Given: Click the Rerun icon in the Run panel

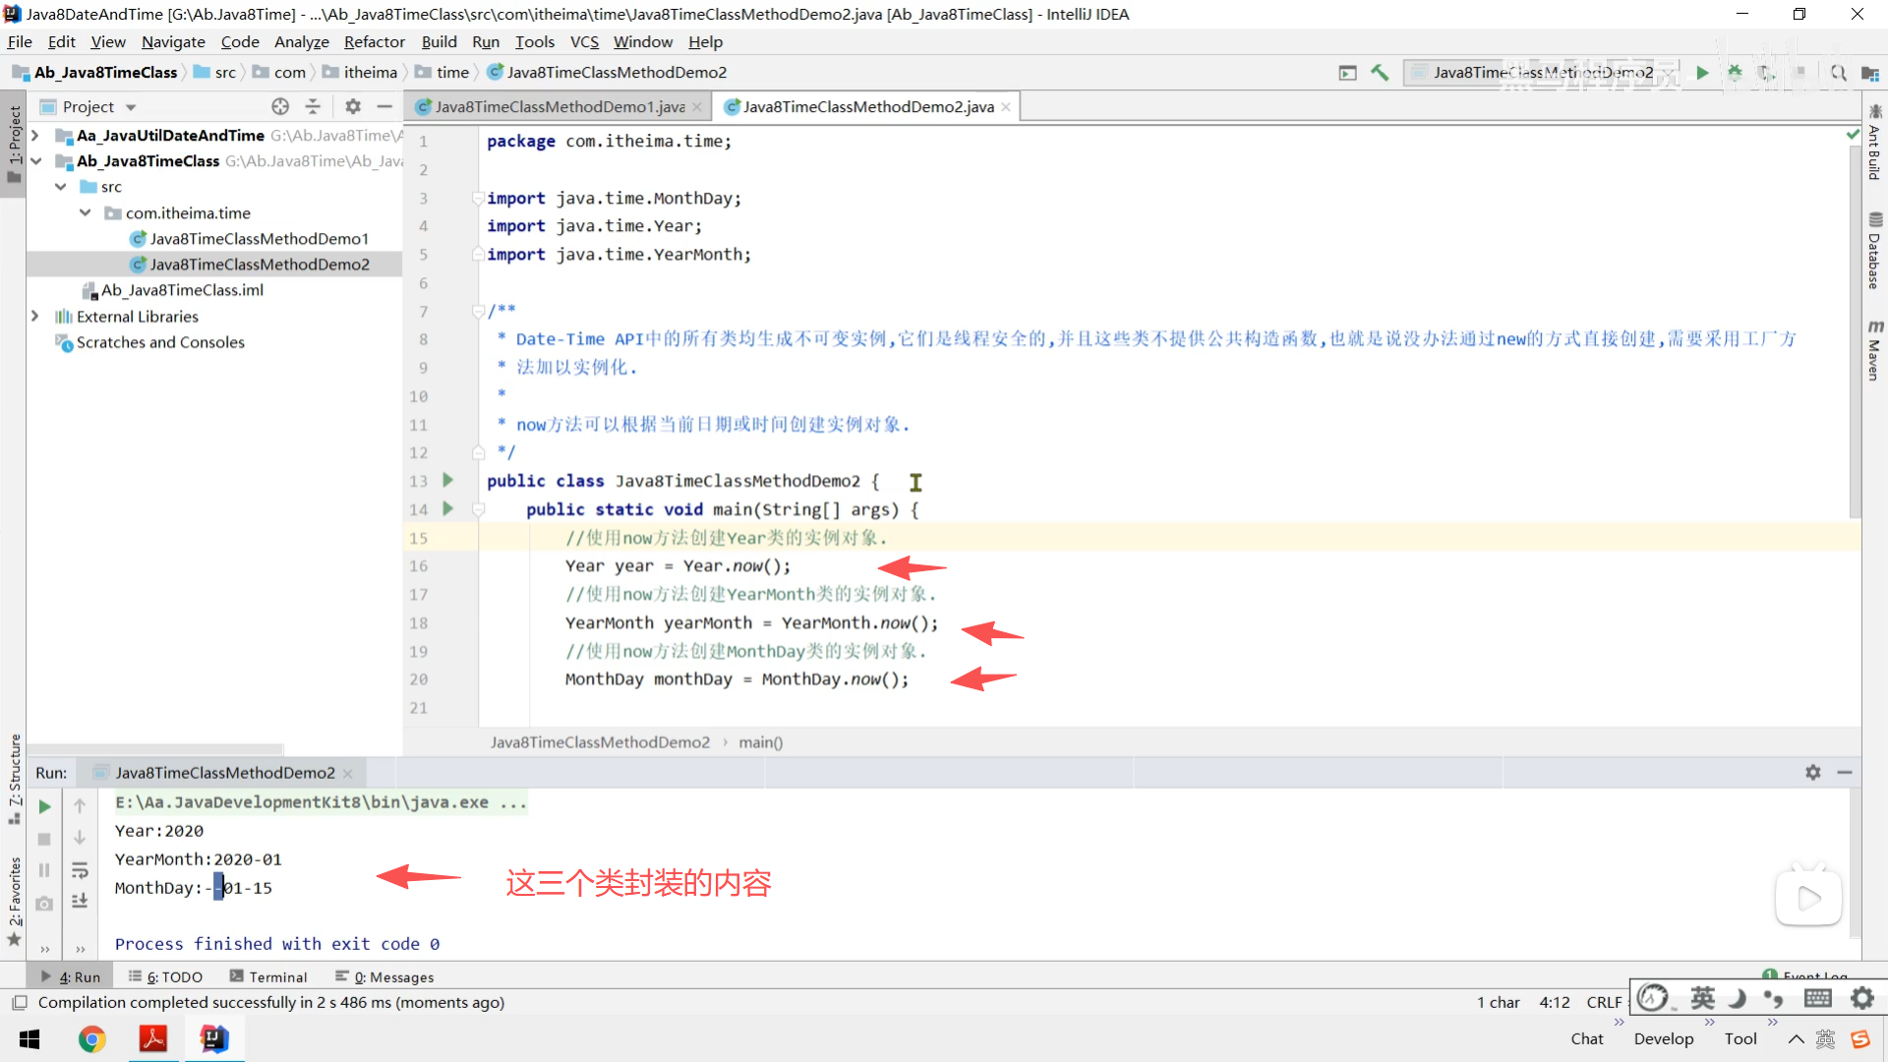Looking at the screenshot, I should click(44, 806).
